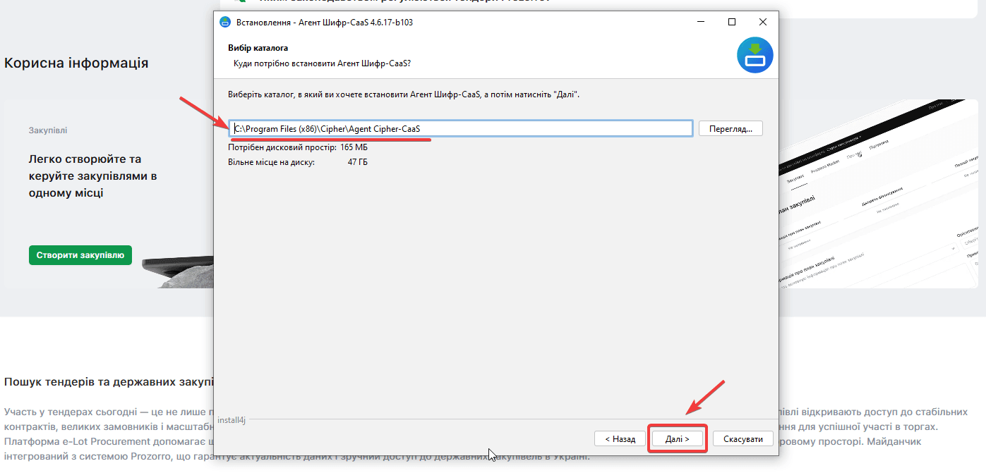Cancel installation with Скасувати button
Screen dimensions: 986x473
742,438
